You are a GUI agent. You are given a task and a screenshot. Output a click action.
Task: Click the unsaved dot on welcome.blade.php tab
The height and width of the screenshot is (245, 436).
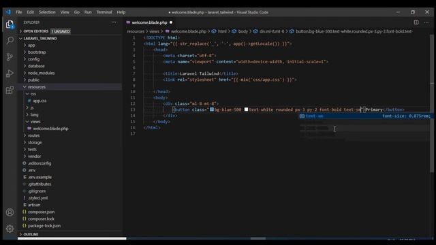pos(171,22)
